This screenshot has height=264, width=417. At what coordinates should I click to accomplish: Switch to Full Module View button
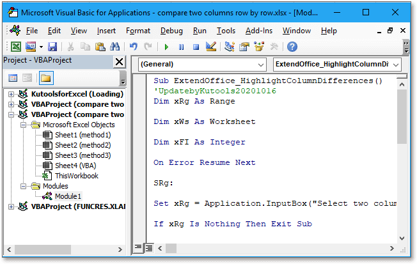coord(148,248)
